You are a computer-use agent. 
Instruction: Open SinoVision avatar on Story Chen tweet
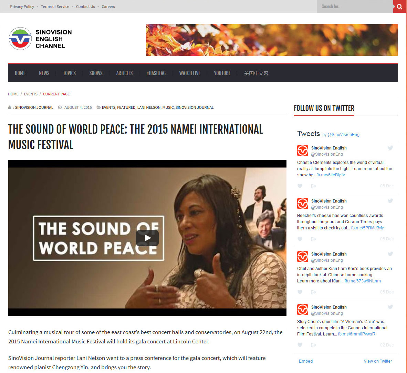click(303, 309)
